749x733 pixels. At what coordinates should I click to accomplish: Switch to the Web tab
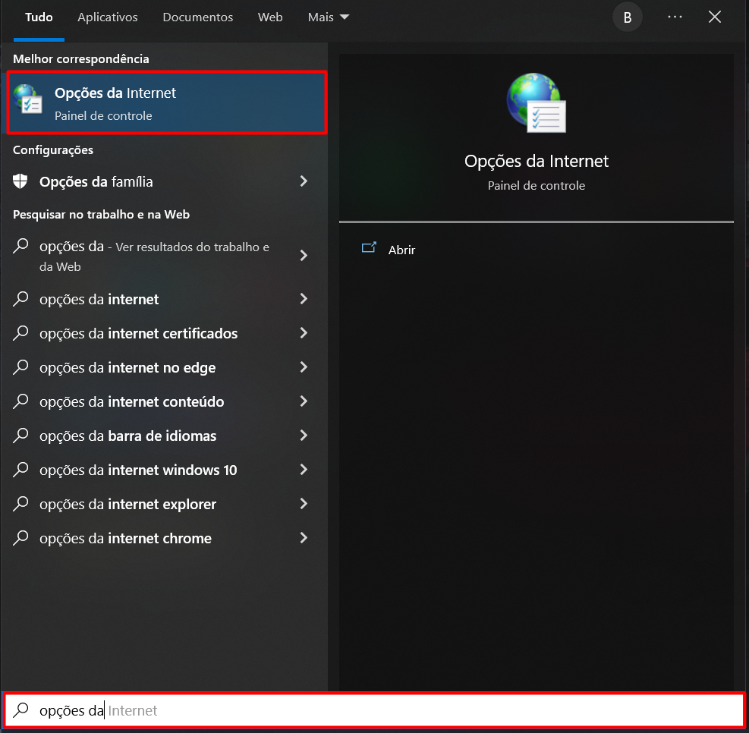270,17
